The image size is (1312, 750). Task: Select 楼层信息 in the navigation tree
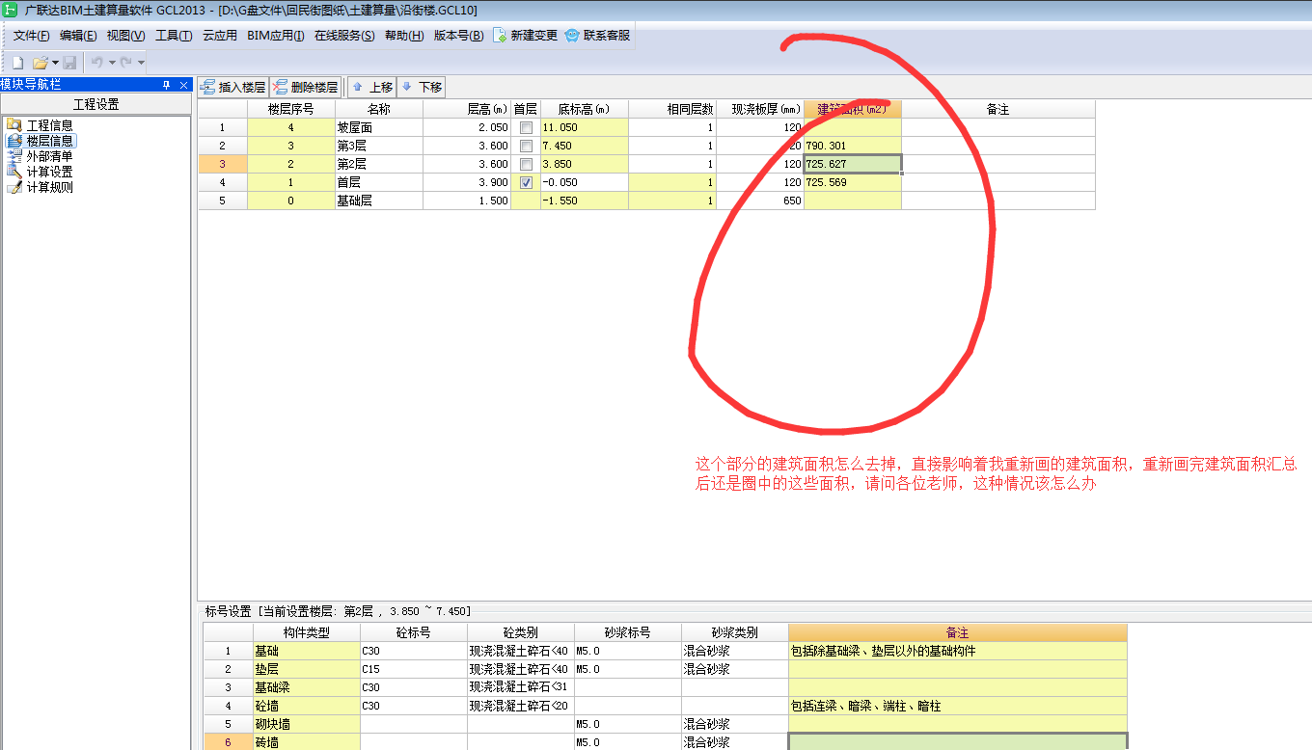(49, 141)
